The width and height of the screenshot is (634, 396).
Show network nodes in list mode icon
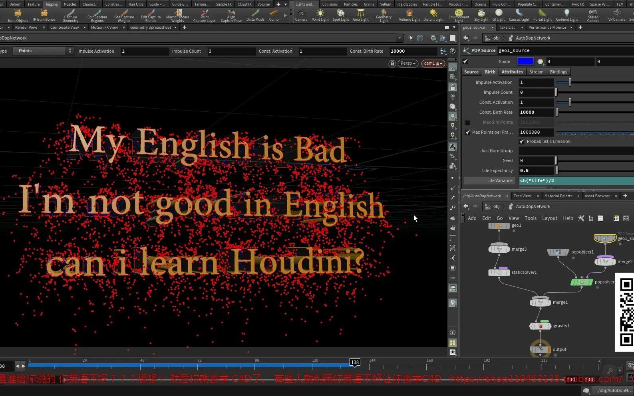pyautogui.click(x=600, y=218)
